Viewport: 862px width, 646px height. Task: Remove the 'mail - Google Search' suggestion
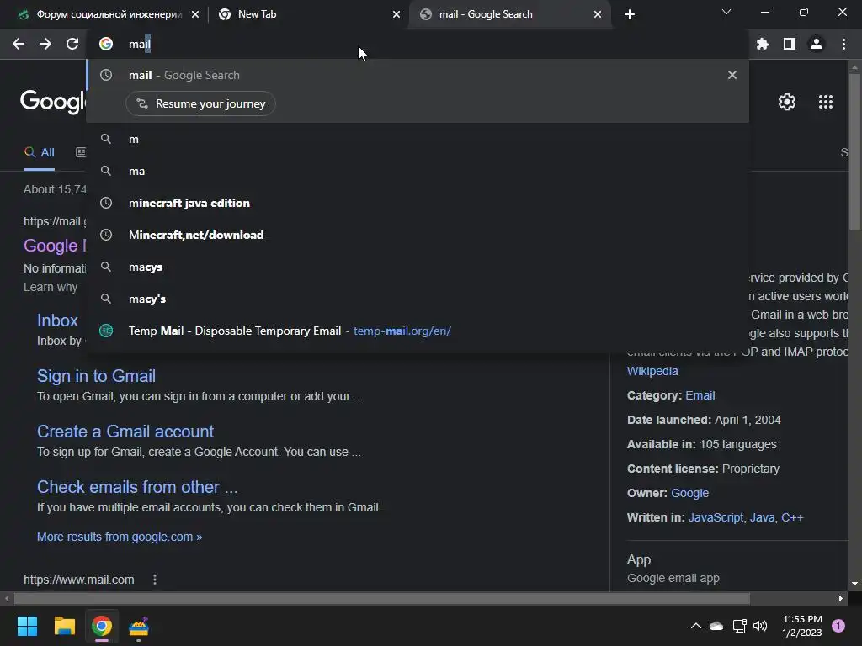(x=732, y=75)
